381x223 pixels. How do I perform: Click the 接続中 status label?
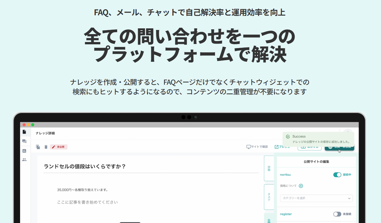click(x=347, y=175)
